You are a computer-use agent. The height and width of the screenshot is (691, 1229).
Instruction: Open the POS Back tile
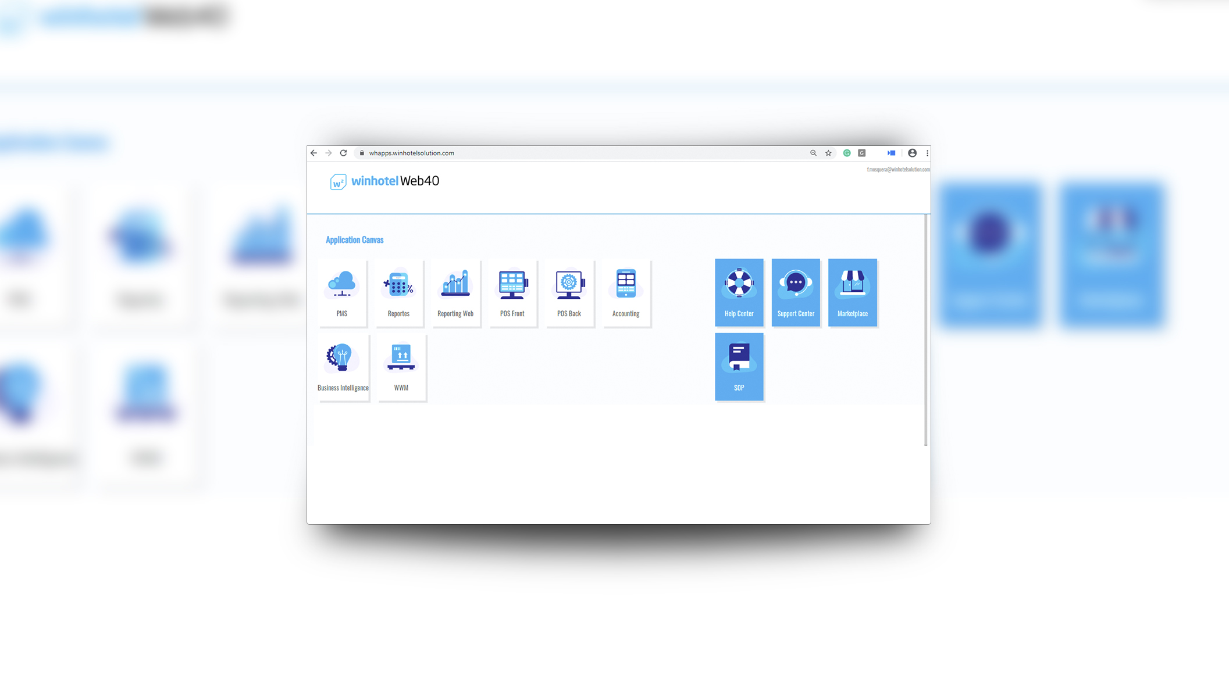point(569,292)
